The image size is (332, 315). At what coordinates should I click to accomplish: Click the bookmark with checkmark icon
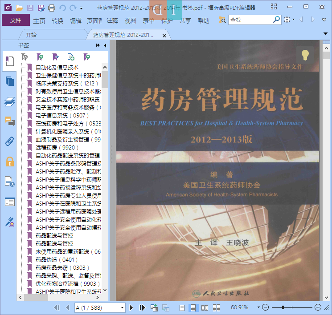point(87,57)
